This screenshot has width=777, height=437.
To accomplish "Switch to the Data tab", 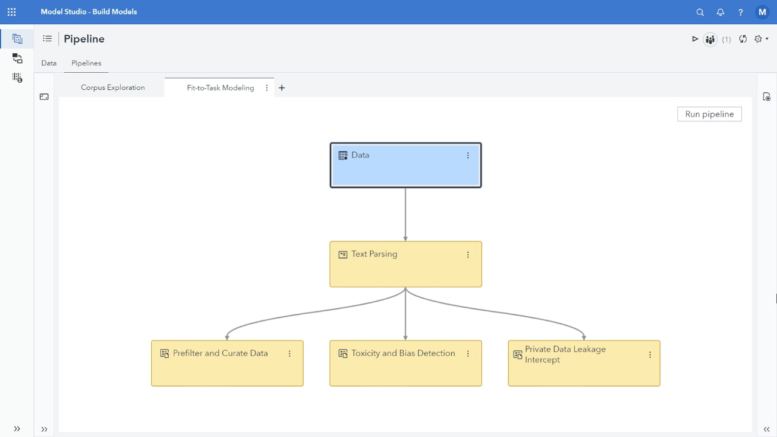I will pos(49,63).
